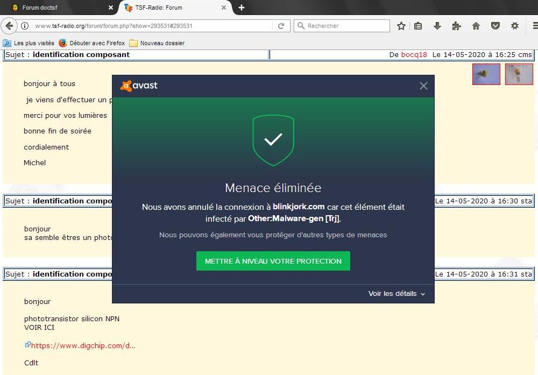
Task: Open the digchip.com link in the post
Action: [x=83, y=345]
